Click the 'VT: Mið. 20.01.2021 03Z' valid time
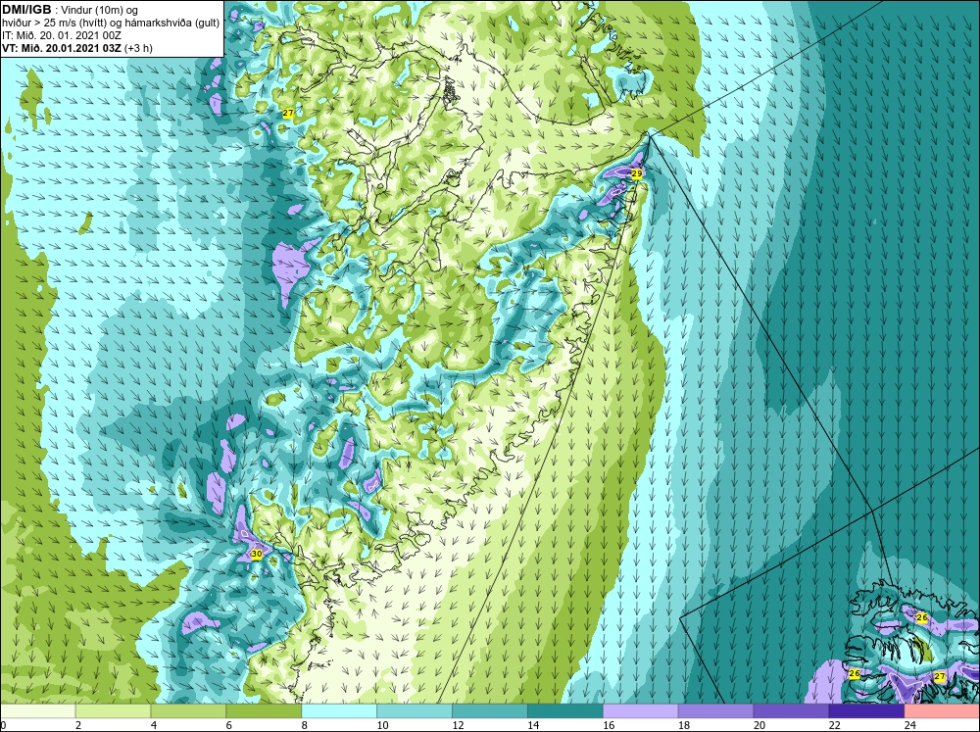 pyautogui.click(x=62, y=48)
